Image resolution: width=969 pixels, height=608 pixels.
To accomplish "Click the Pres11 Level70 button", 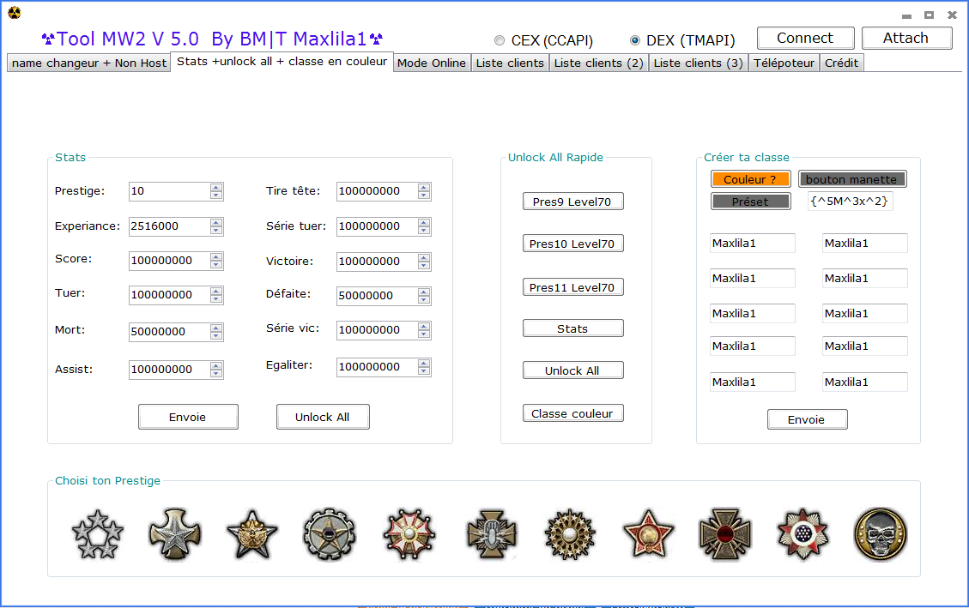I will 572,287.
